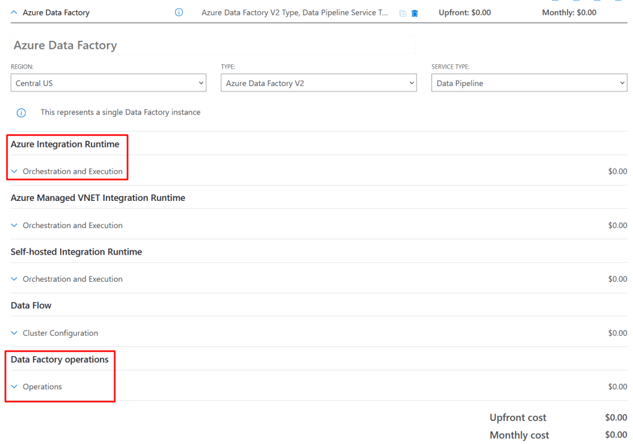The width and height of the screenshot is (633, 445).
Task: Click the Data Factory operations heading
Action: click(x=59, y=360)
